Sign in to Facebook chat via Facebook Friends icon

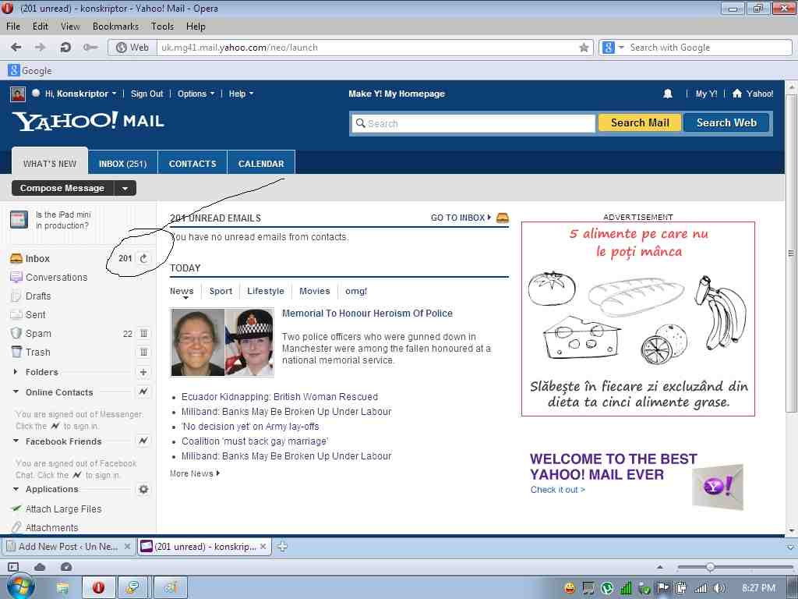click(x=143, y=441)
